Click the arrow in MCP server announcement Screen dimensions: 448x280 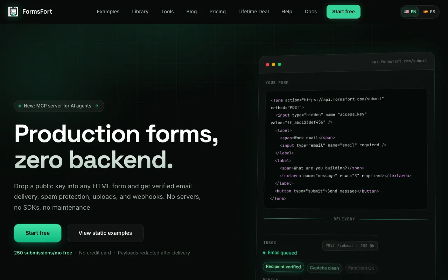(x=96, y=106)
